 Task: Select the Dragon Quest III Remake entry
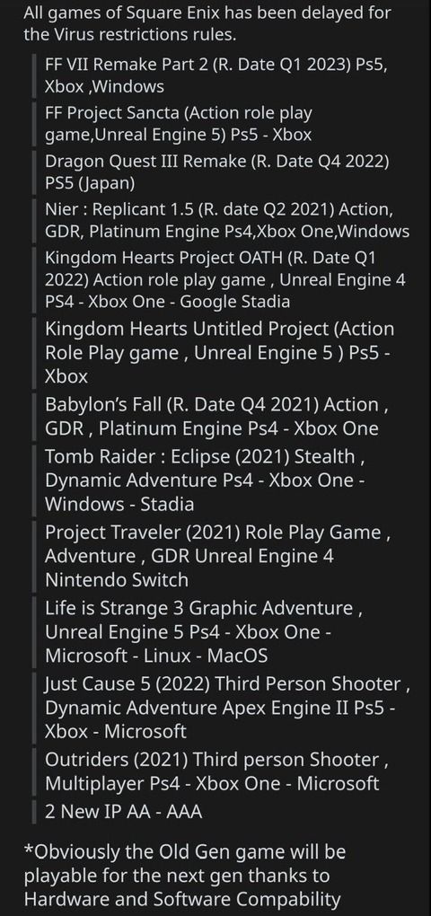[x=217, y=172]
